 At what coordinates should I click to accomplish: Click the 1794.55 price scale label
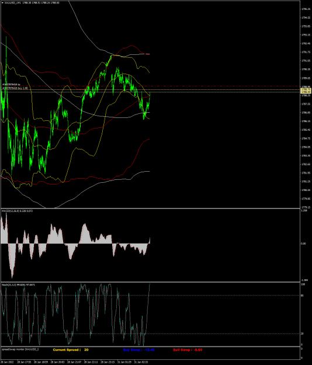(306, 18)
